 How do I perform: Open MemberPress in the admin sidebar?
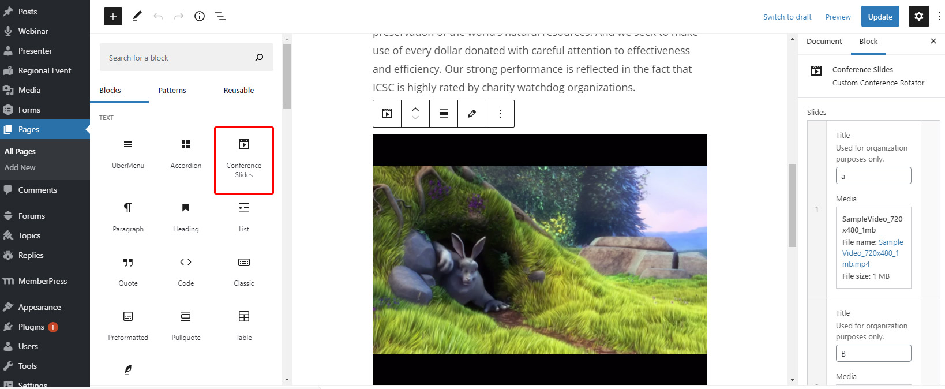tap(43, 281)
